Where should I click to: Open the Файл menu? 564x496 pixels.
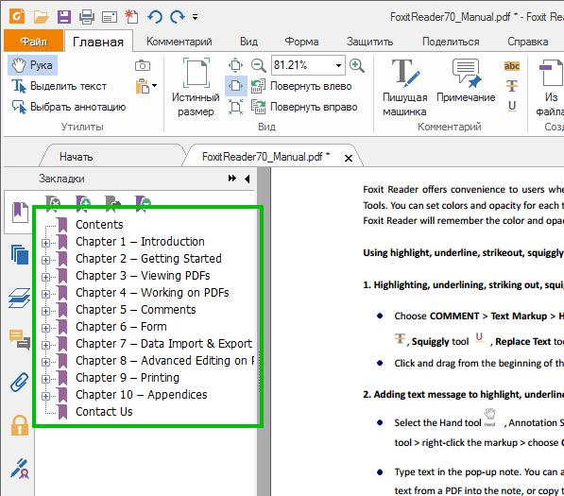click(x=33, y=41)
